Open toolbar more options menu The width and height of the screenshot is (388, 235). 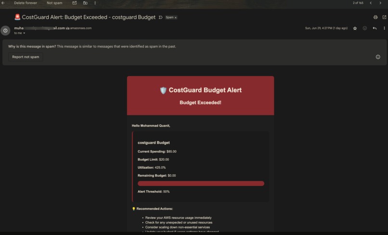[95, 3]
